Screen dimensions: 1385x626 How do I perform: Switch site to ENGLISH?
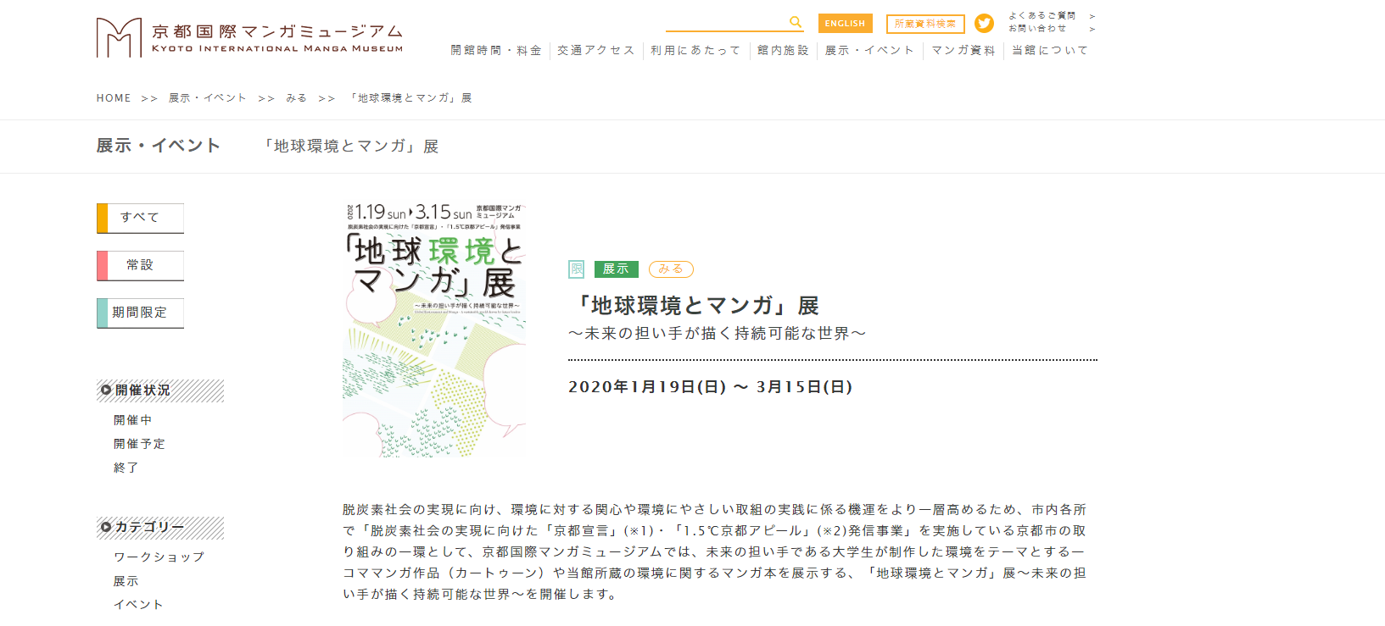[x=845, y=24]
